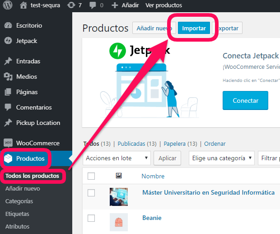This screenshot has width=280, height=234.
Task: Click the Exportar button
Action: (227, 28)
